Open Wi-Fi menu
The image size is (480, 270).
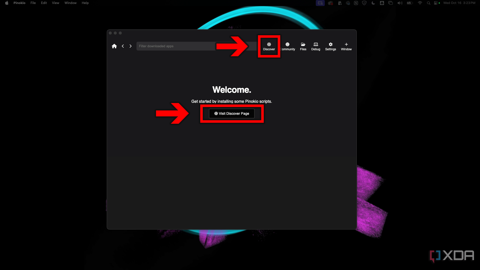420,3
